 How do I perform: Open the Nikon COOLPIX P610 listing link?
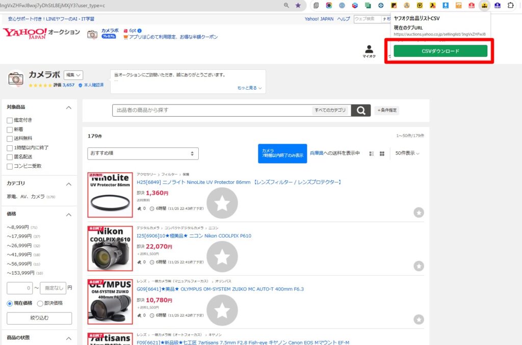tap(194, 236)
